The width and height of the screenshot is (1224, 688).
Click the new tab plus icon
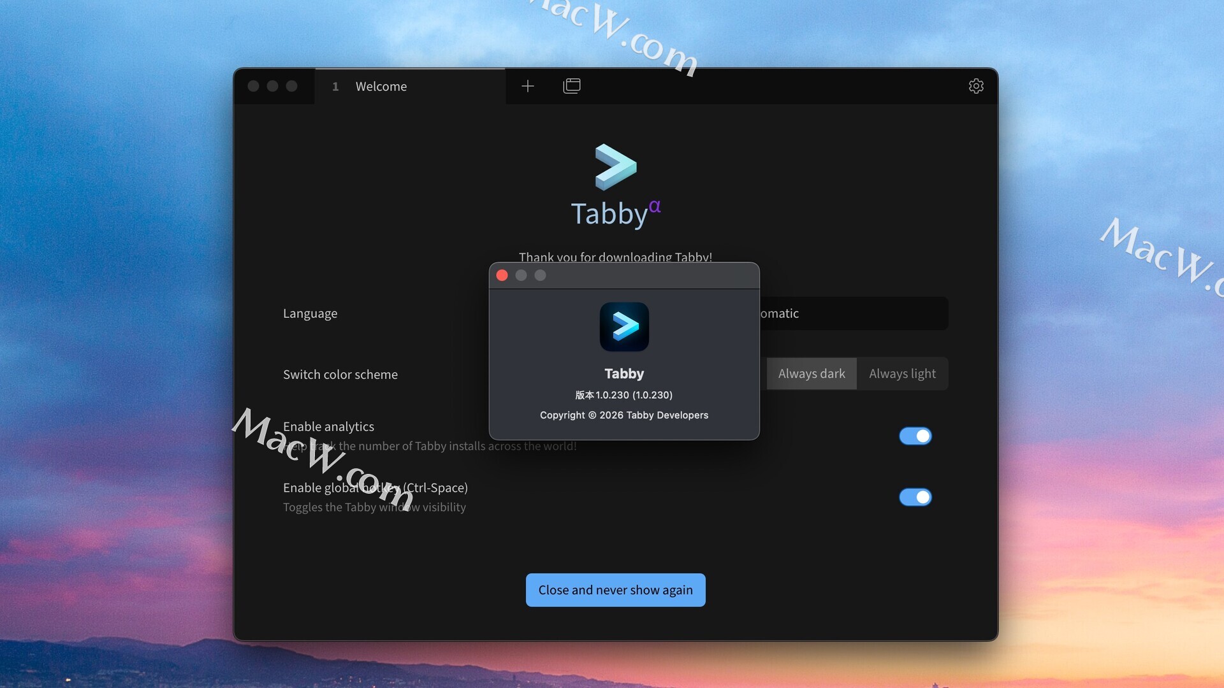click(x=527, y=86)
